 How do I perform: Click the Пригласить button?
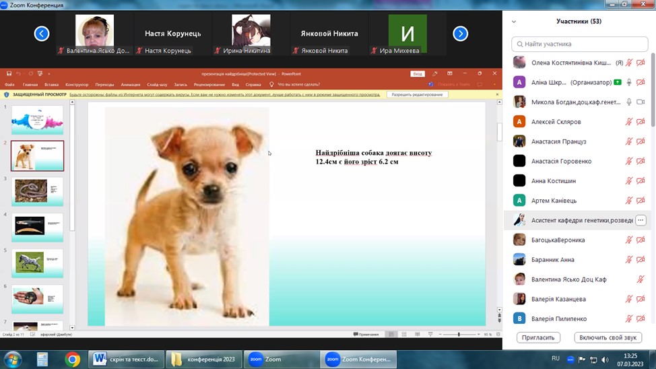tap(538, 337)
